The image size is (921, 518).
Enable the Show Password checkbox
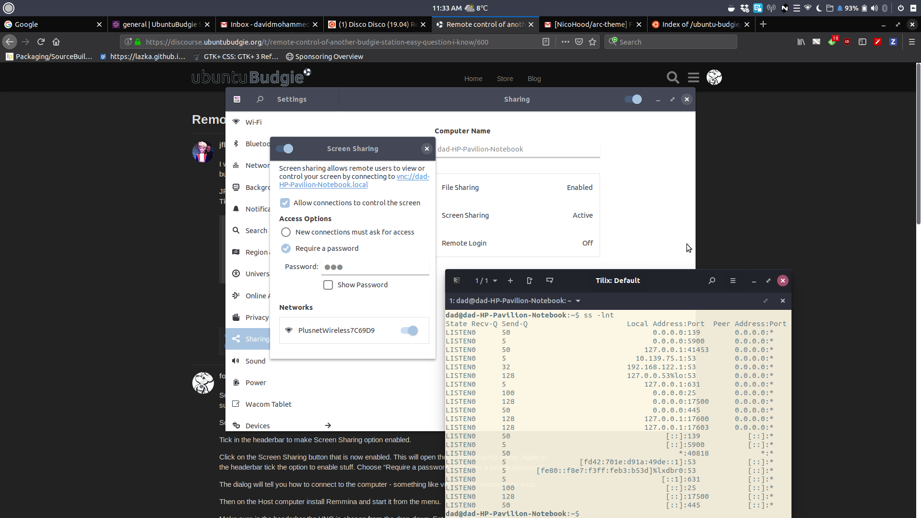coord(328,285)
